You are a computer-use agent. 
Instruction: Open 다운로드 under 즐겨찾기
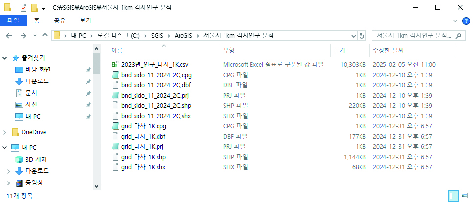click(x=37, y=81)
